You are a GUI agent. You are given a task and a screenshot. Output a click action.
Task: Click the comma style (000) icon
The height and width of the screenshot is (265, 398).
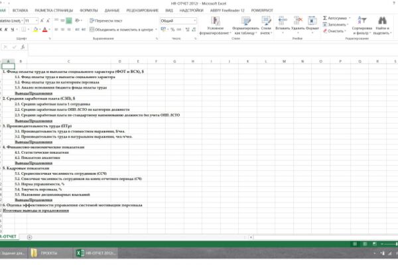pyautogui.click(x=179, y=30)
